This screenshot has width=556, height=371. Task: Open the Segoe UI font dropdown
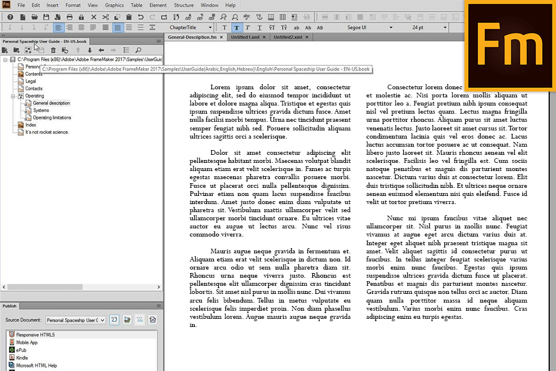(391, 27)
